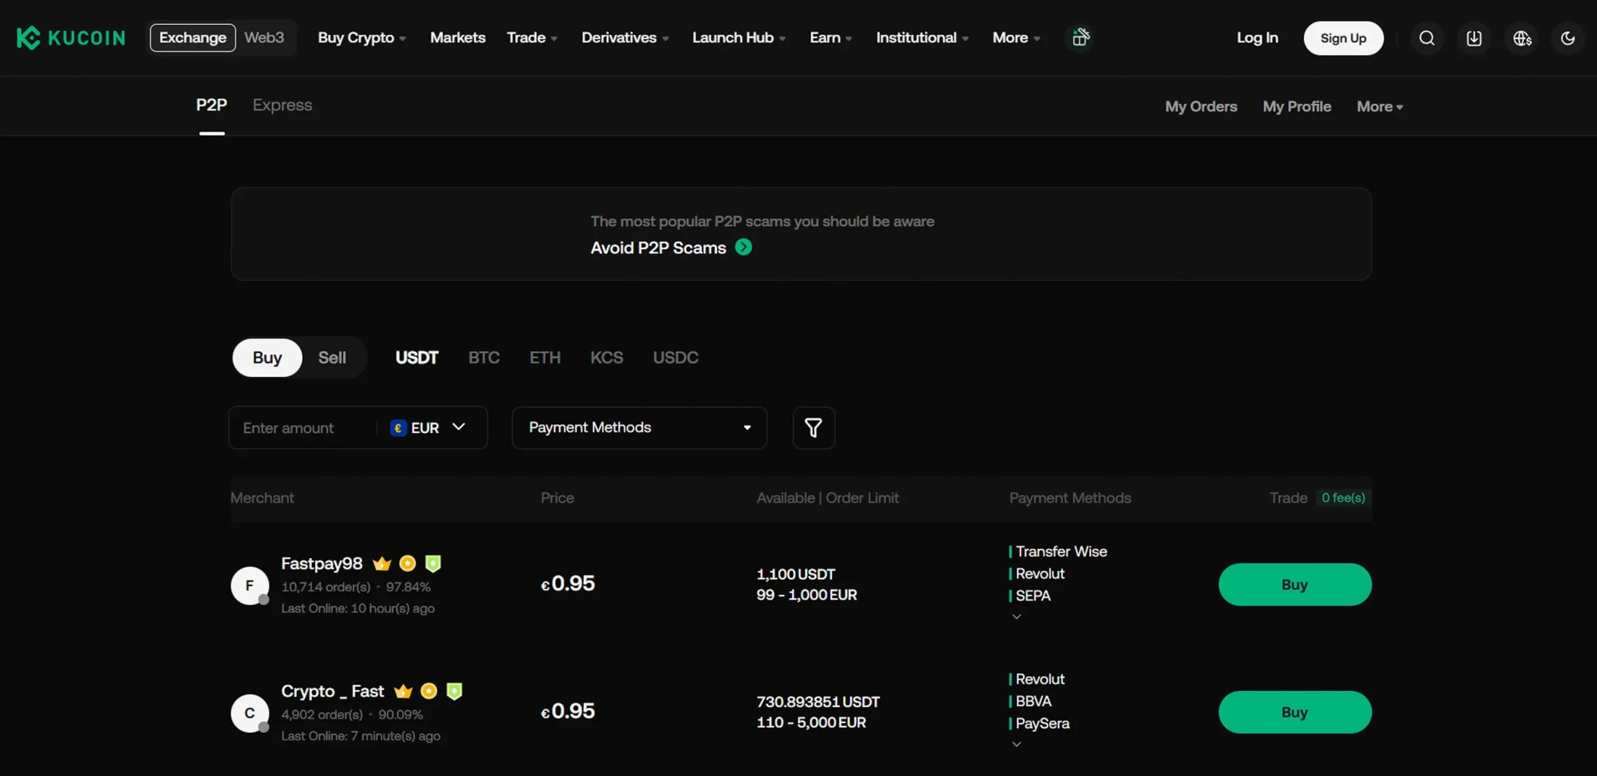Open the P2P sub-navigation More dropdown

pyautogui.click(x=1380, y=107)
